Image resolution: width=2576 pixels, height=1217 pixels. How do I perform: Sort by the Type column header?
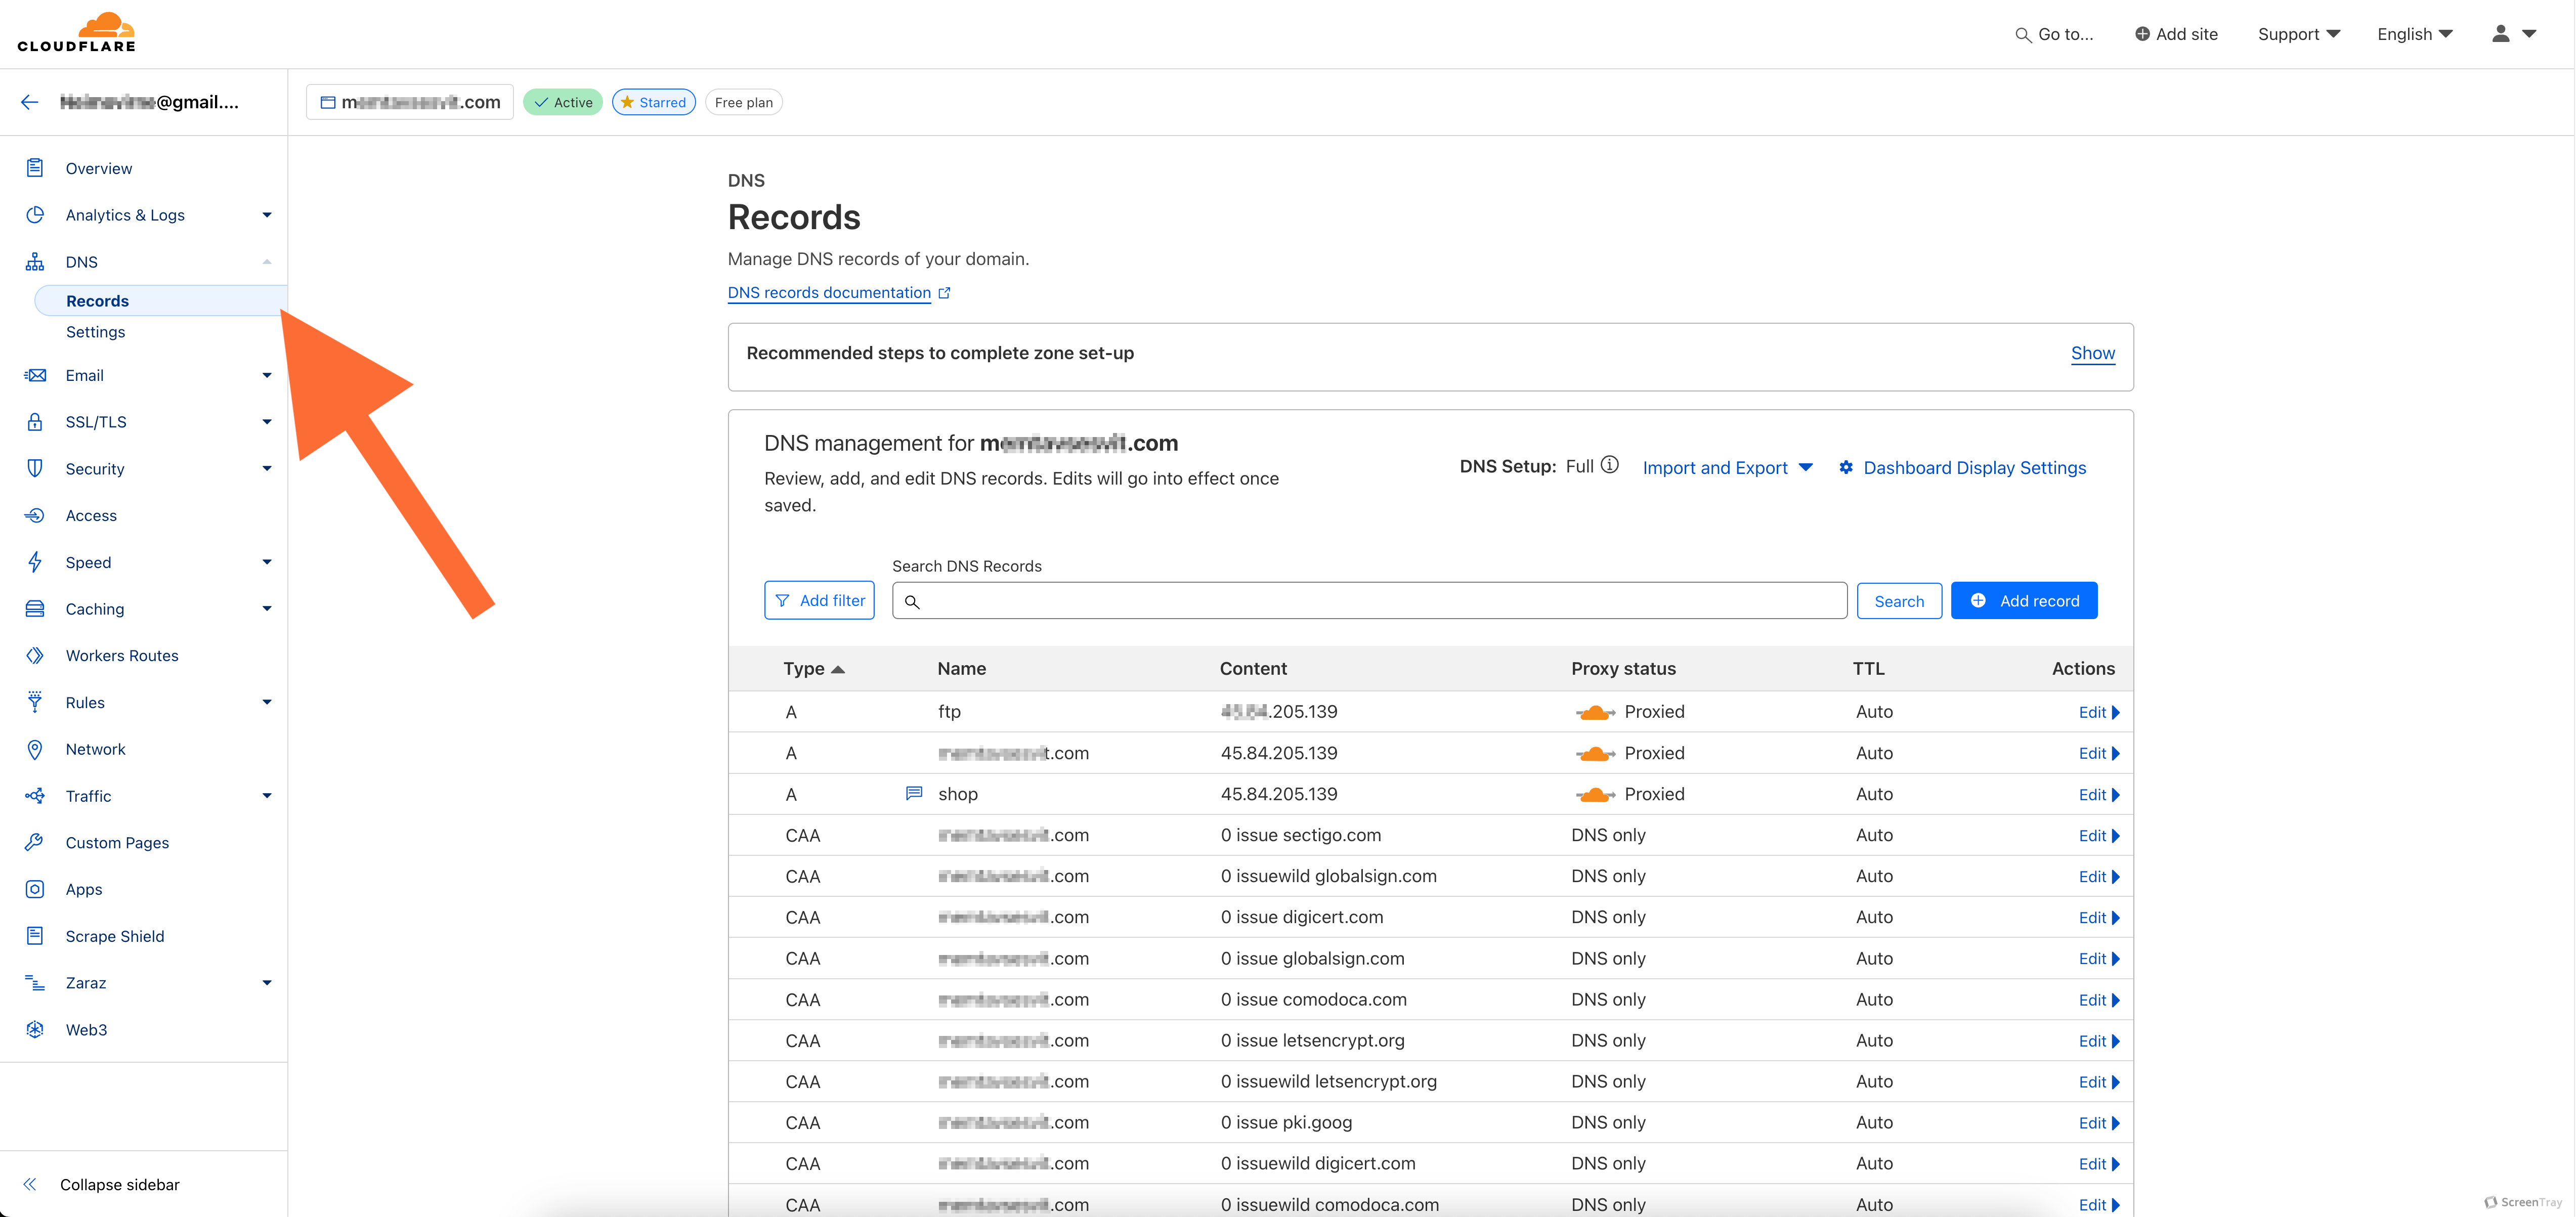click(x=814, y=669)
